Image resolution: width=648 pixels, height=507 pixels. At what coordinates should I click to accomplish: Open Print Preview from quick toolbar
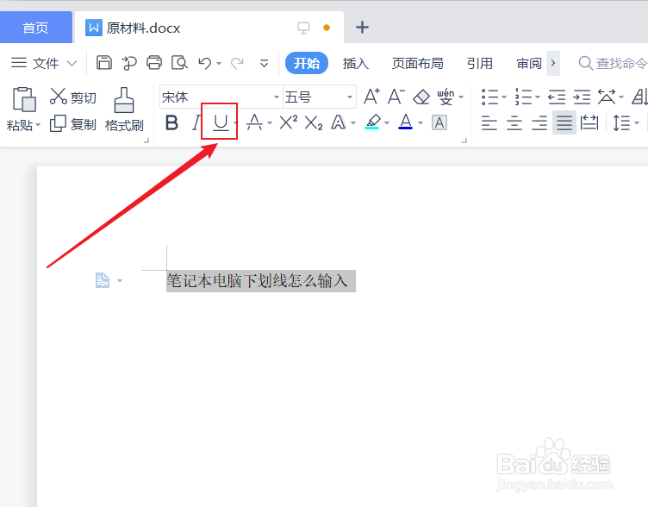click(179, 63)
